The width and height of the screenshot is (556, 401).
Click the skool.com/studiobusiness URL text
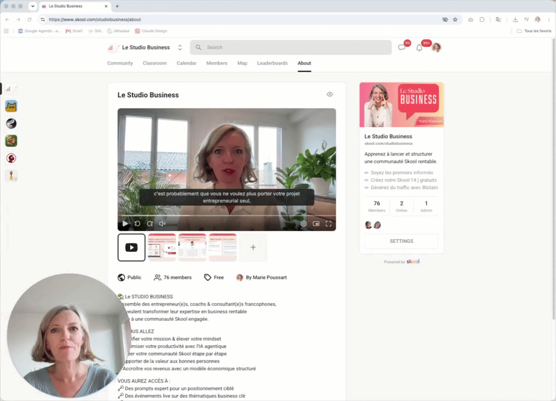[388, 144]
